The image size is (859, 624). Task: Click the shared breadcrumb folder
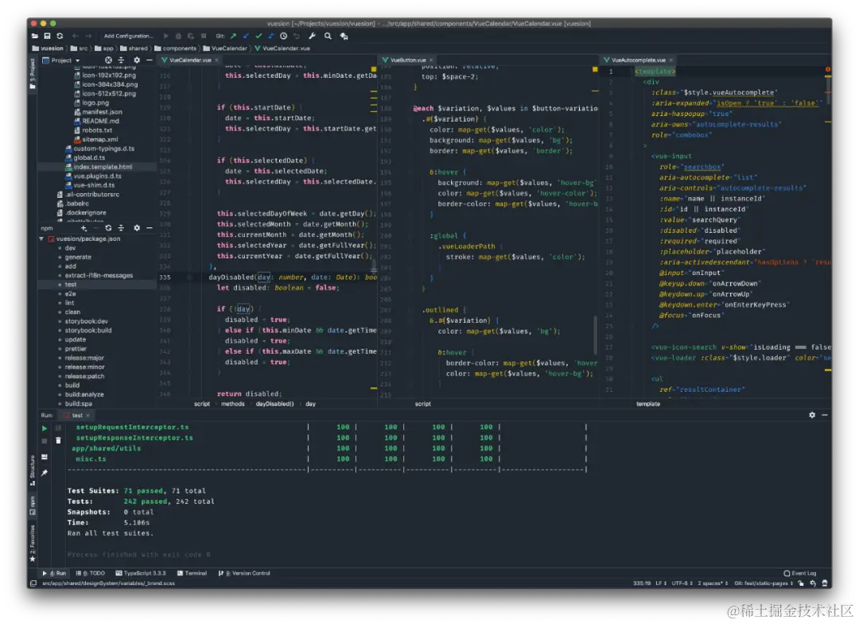click(134, 48)
